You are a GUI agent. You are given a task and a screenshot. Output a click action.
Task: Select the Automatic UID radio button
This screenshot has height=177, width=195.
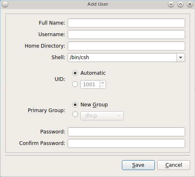pos(75,73)
